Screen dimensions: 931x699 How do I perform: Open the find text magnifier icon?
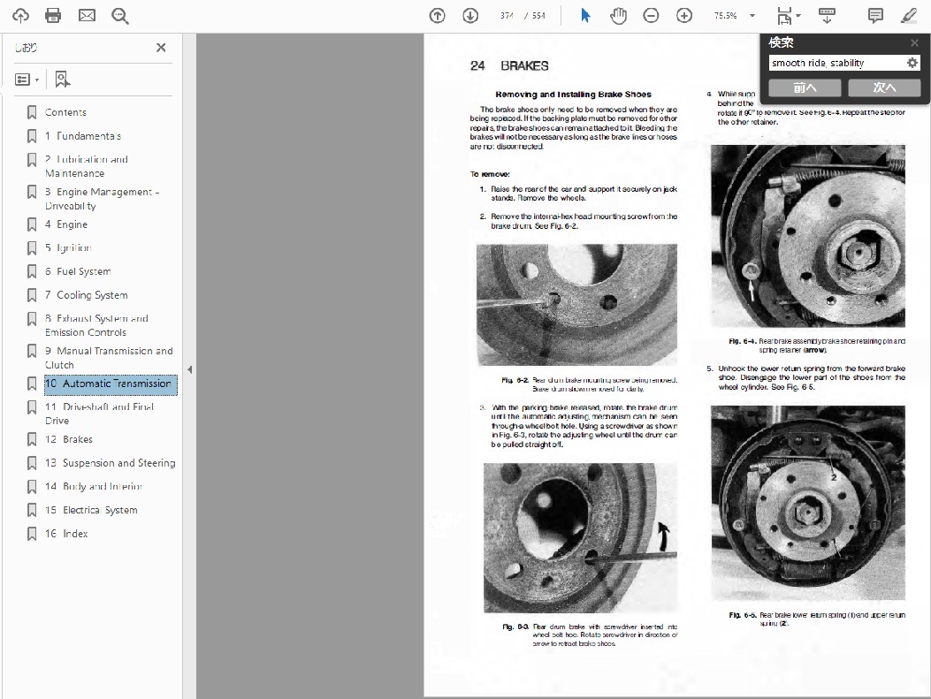coord(120,15)
